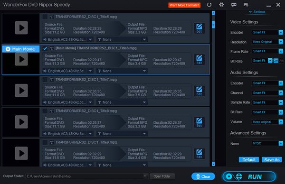Open the title bar menu list icon

[246, 5]
